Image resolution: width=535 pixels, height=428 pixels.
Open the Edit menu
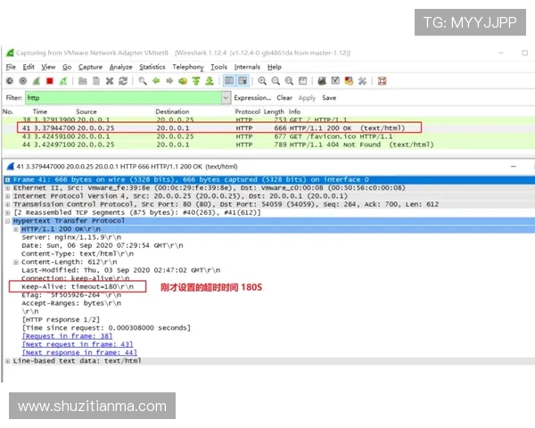[29, 67]
